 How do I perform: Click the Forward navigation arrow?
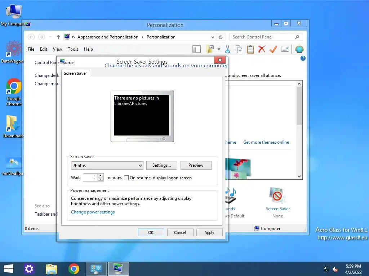[x=41, y=37]
